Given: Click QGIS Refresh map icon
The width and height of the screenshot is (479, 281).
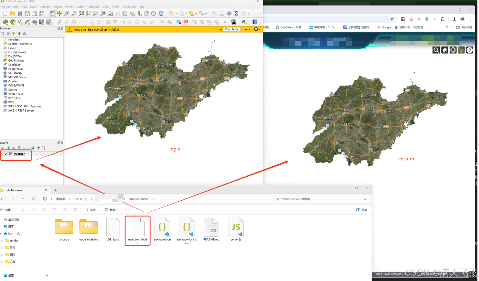Looking at the screenshot, I should [x=161, y=13].
